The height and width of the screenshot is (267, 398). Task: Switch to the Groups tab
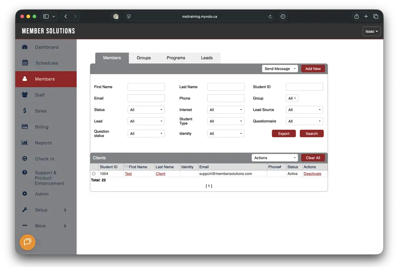[144, 58]
